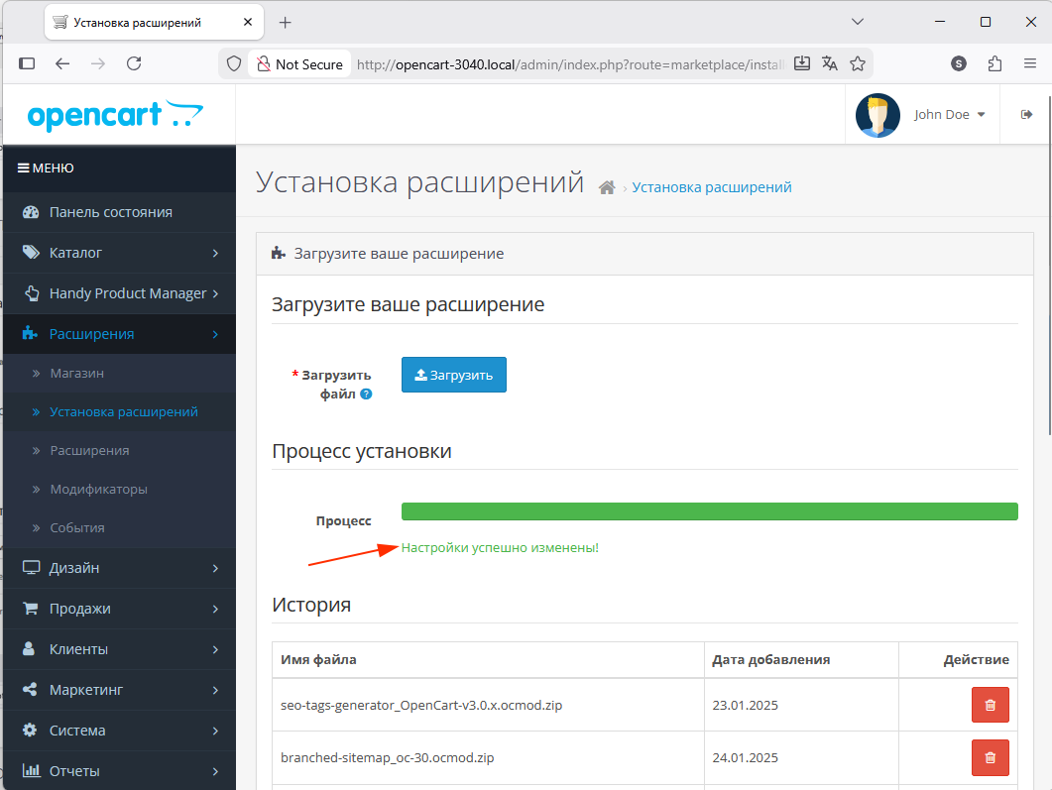Viewport: 1052px width, 790px height.
Task: Click browser back arrow button
Action: pyautogui.click(x=62, y=63)
